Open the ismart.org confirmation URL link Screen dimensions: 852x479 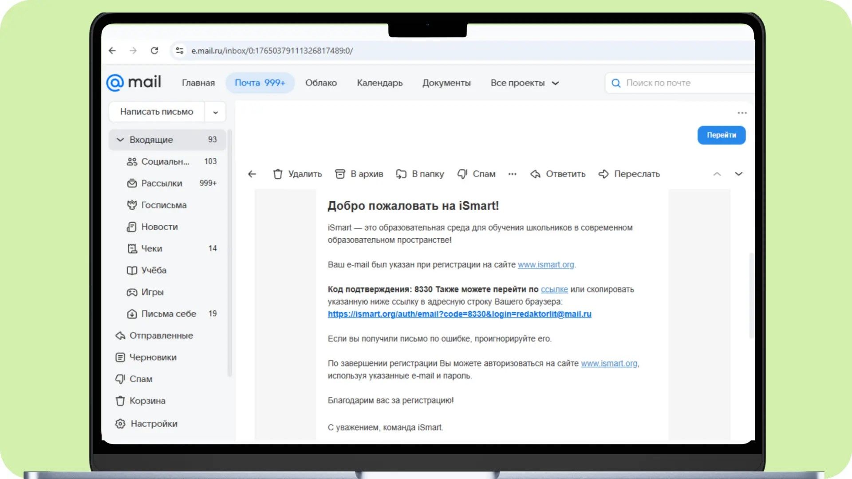459,314
